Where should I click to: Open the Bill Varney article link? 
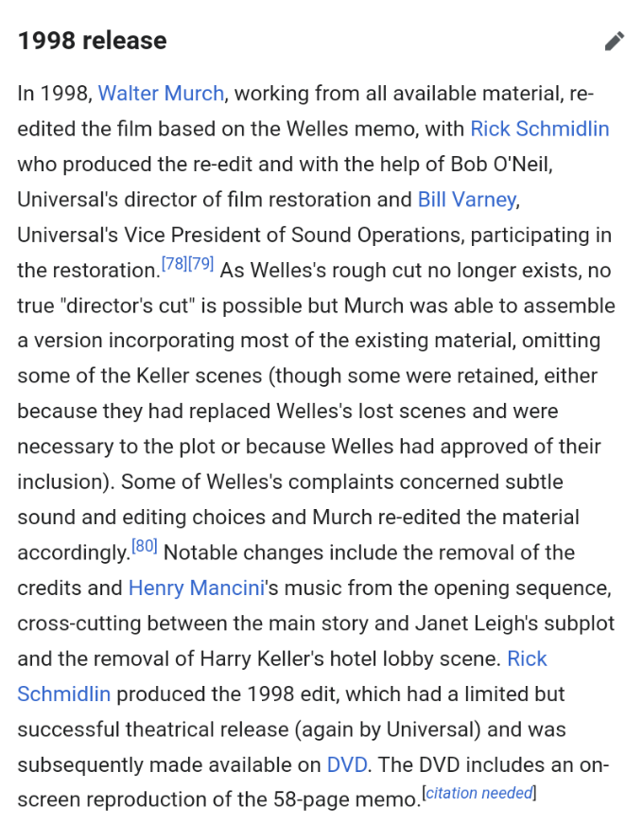(x=466, y=200)
